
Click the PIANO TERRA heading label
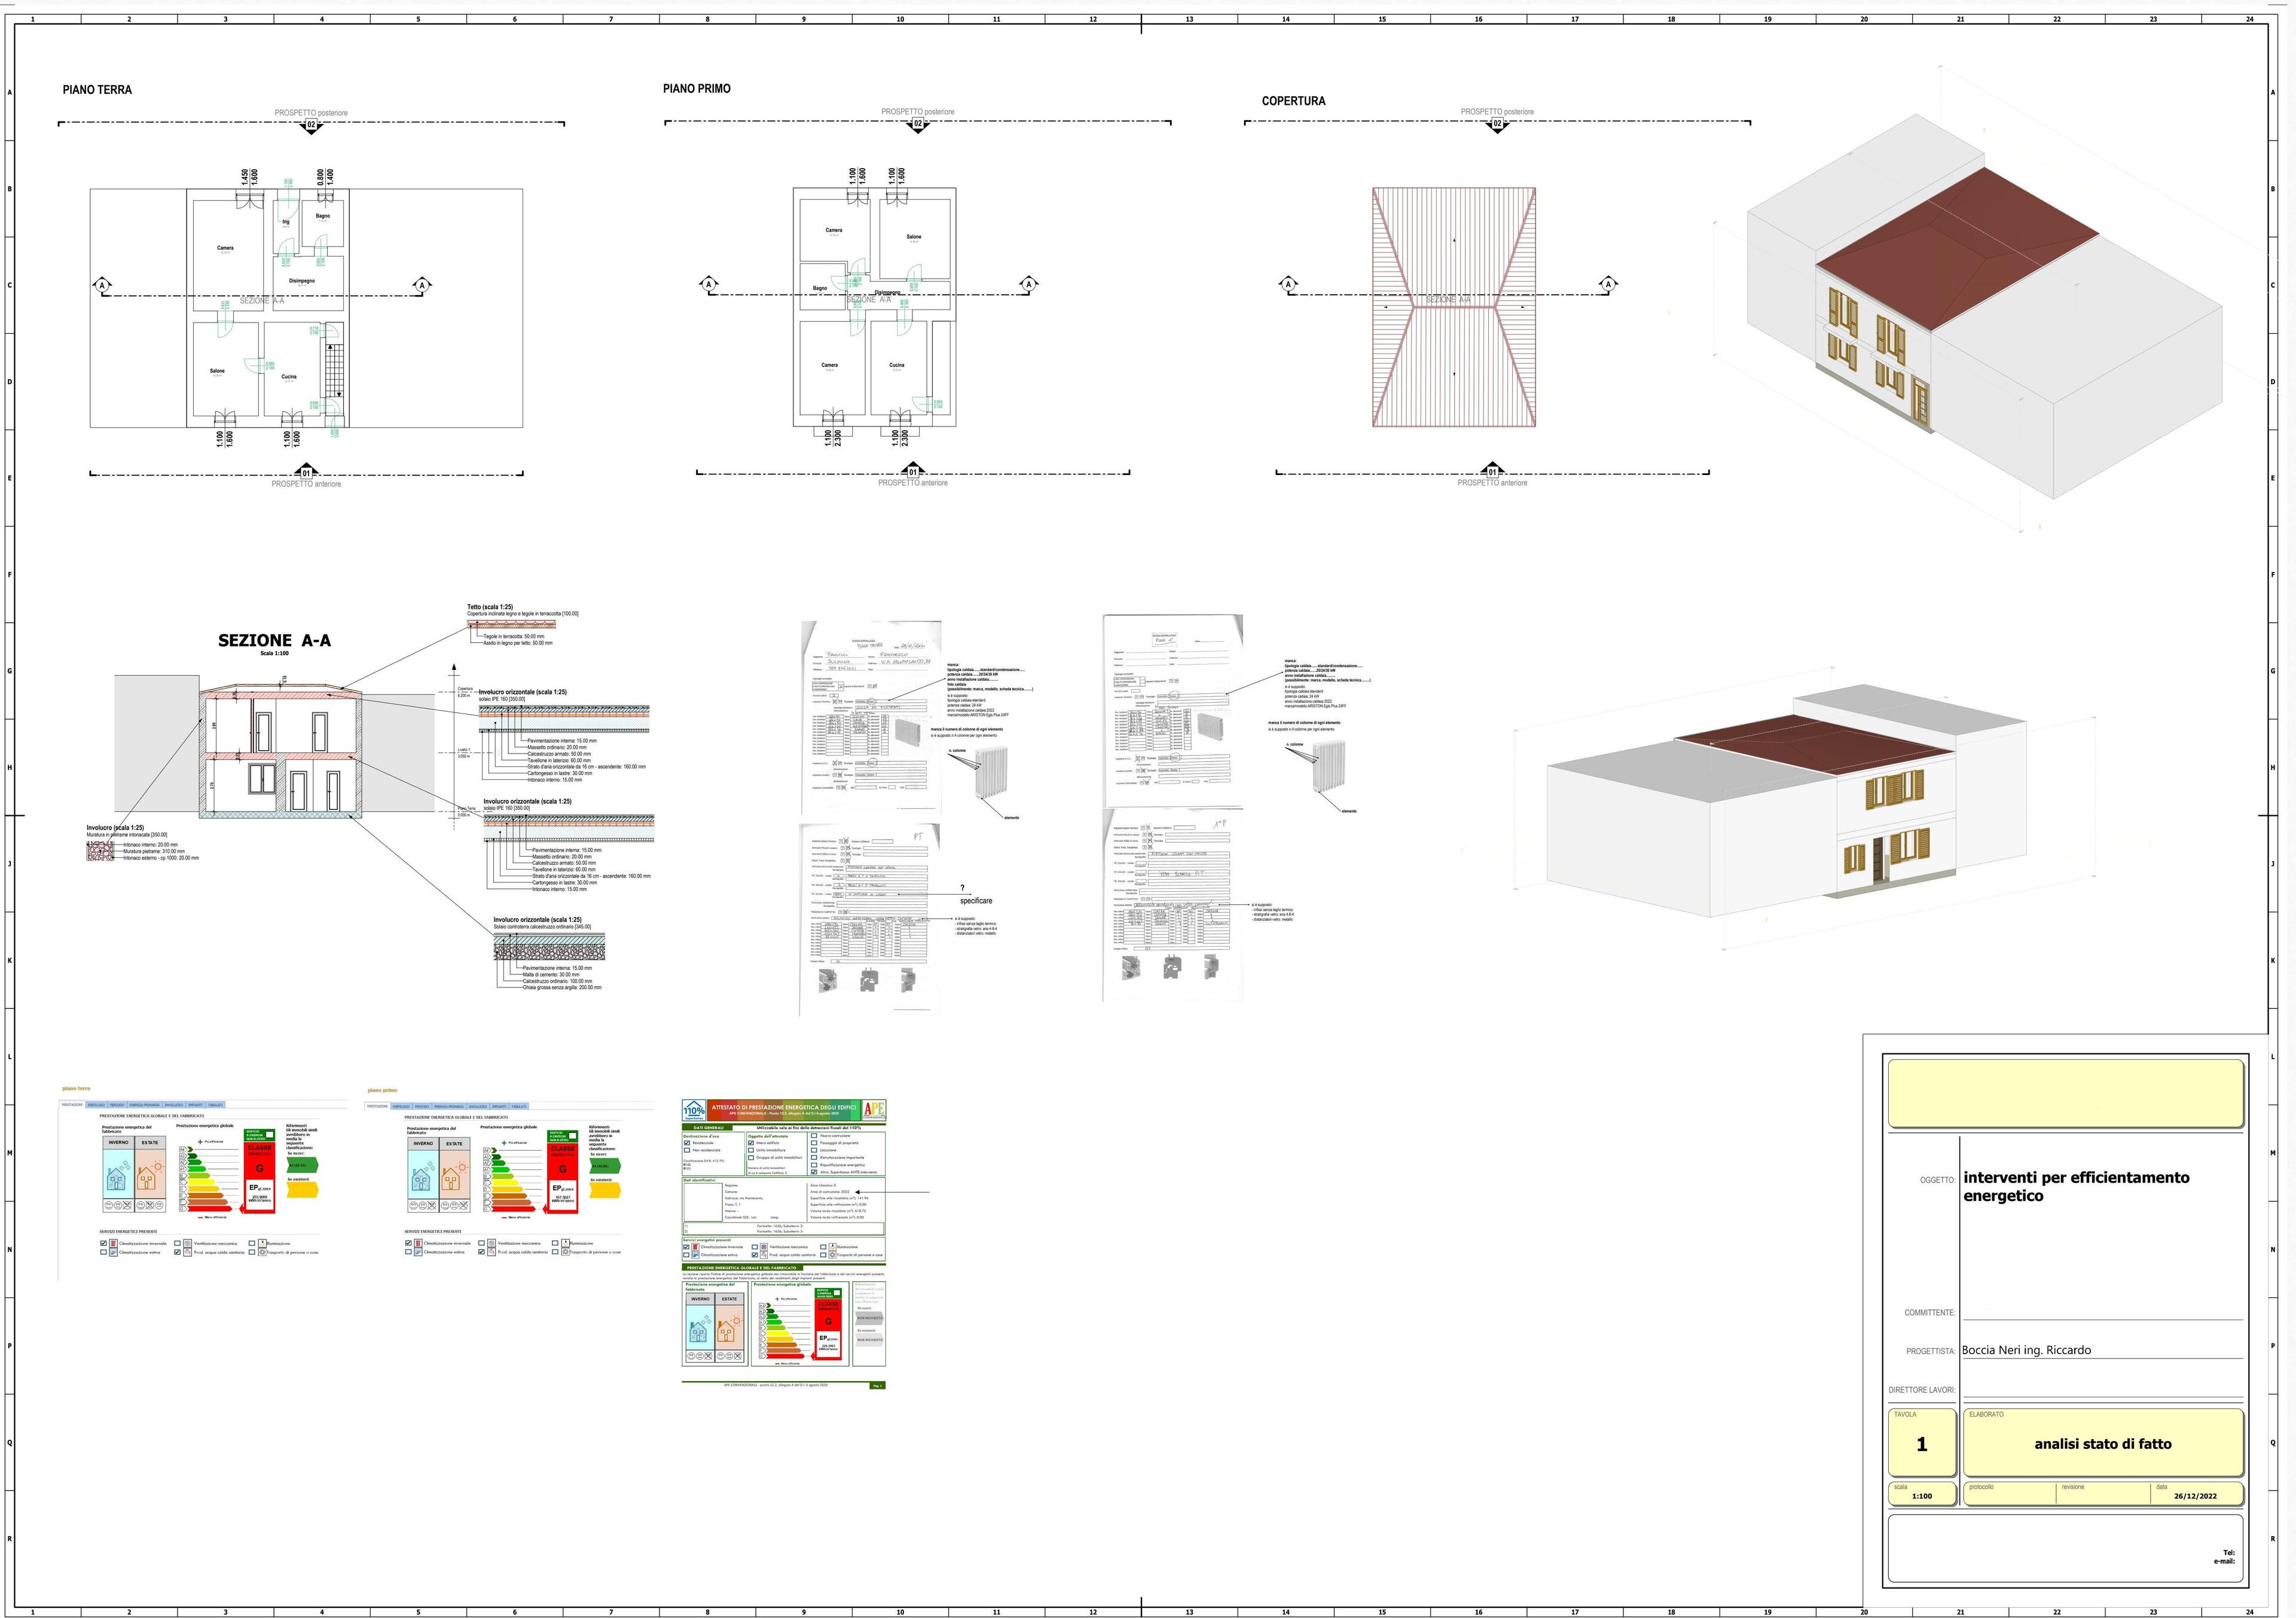(x=97, y=90)
